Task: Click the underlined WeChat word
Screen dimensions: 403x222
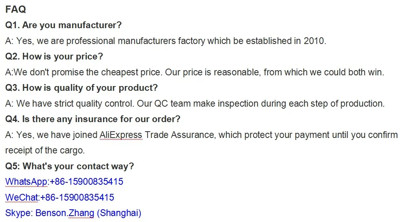Action: [x=21, y=197]
